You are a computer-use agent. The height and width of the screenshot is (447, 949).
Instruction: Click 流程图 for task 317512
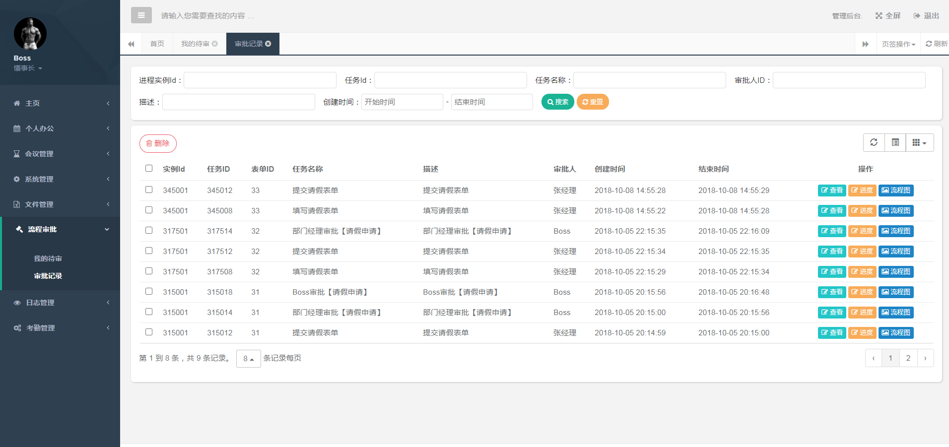896,252
